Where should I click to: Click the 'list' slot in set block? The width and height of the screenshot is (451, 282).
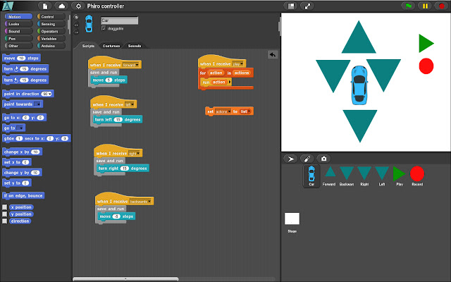click(245, 111)
